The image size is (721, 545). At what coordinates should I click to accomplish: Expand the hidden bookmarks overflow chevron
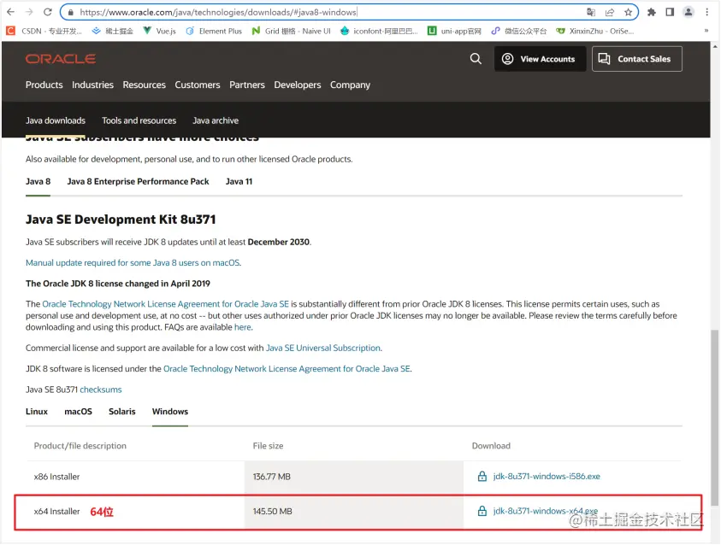tap(706, 31)
